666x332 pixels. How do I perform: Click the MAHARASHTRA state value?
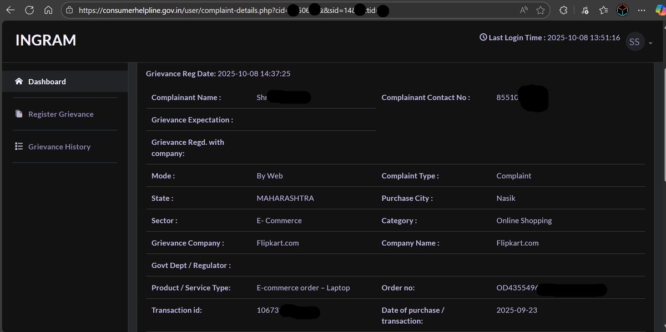(x=285, y=198)
